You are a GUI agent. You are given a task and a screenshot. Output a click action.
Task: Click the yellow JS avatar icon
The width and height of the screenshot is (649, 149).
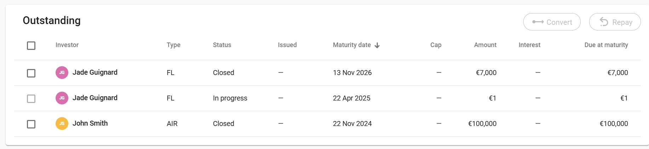tap(62, 124)
